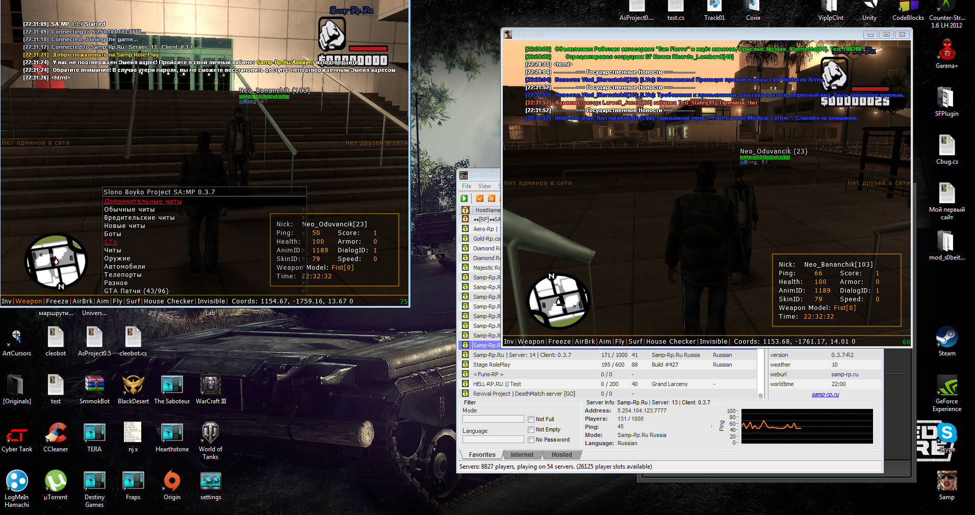Expand Оружие submenu in cheat menu
Viewport: 975px width, 515px height.
(x=204, y=259)
